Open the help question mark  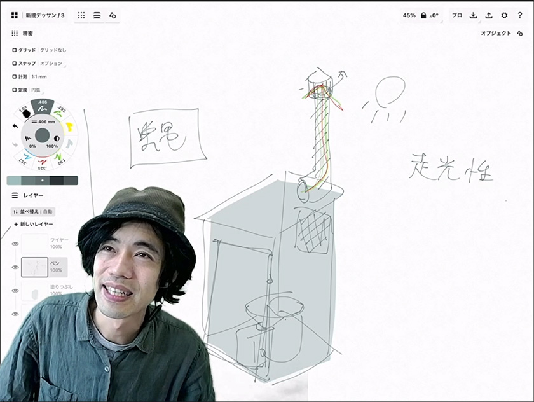[519, 15]
